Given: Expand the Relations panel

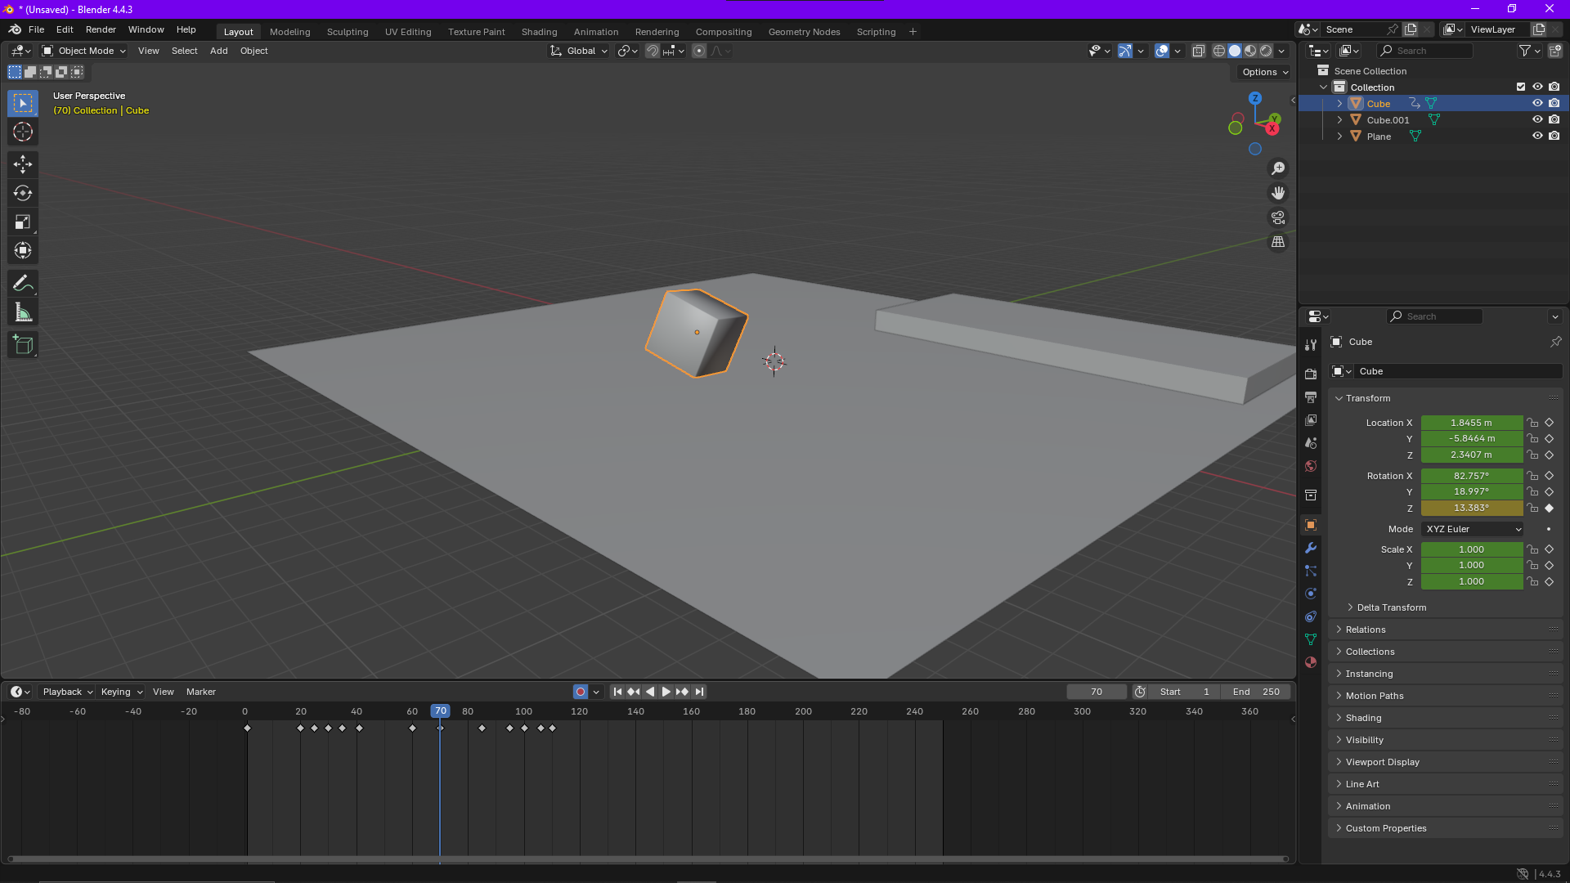Looking at the screenshot, I should pyautogui.click(x=1365, y=630).
